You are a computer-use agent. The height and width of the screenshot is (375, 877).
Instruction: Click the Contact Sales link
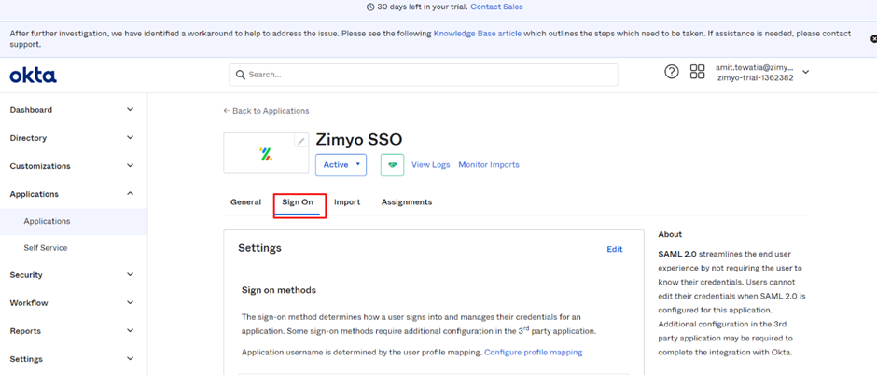[496, 7]
